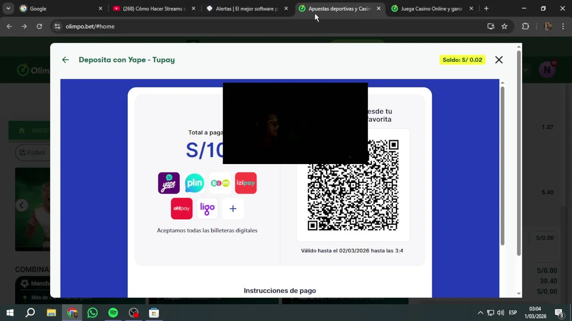The height and width of the screenshot is (321, 572).
Task: Open the Chrome profile avatar
Action: click(x=548, y=26)
